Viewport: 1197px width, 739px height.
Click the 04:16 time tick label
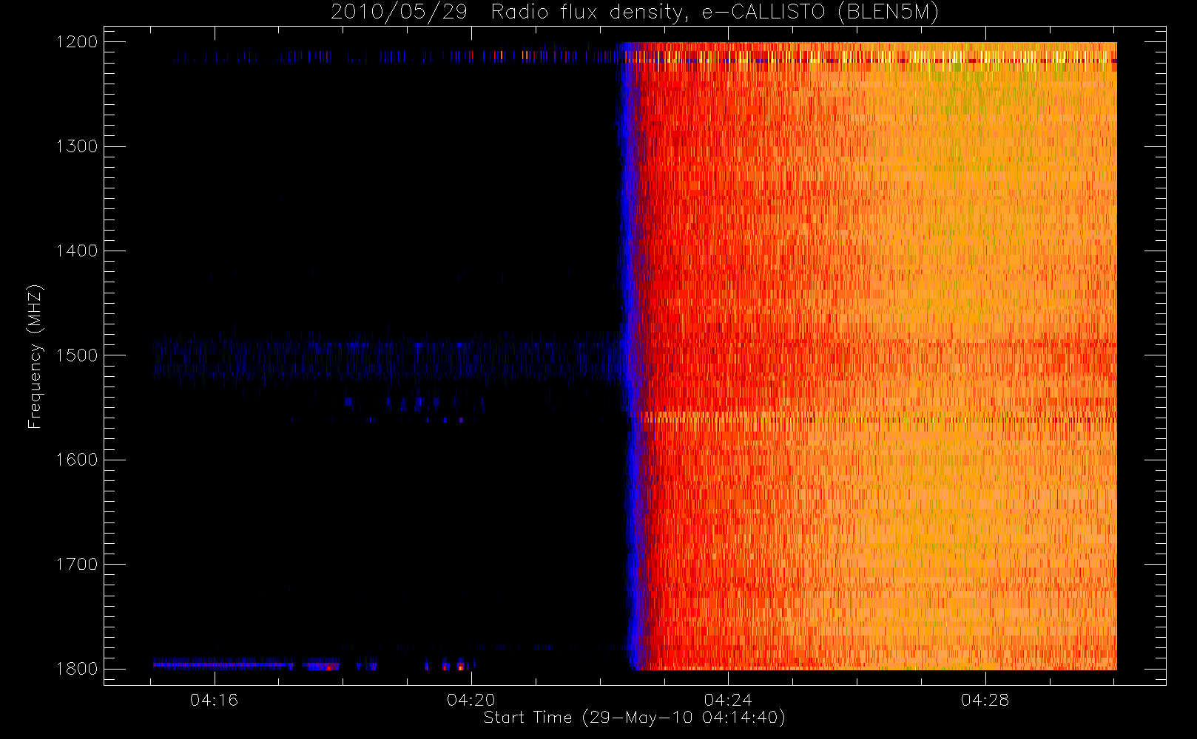215,700
